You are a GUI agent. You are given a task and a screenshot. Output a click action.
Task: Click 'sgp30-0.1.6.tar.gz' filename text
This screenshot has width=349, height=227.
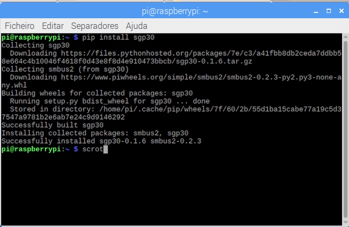click(214, 61)
